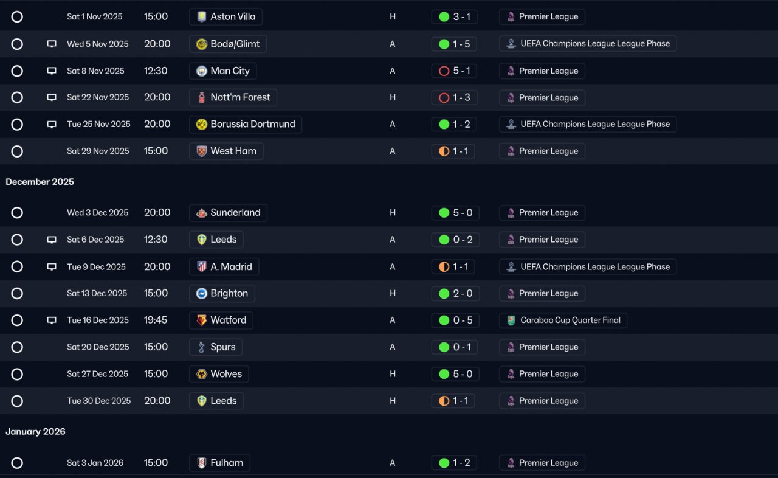The image size is (778, 478).
Task: Collapse the December 2025 month section
Action: 40,182
